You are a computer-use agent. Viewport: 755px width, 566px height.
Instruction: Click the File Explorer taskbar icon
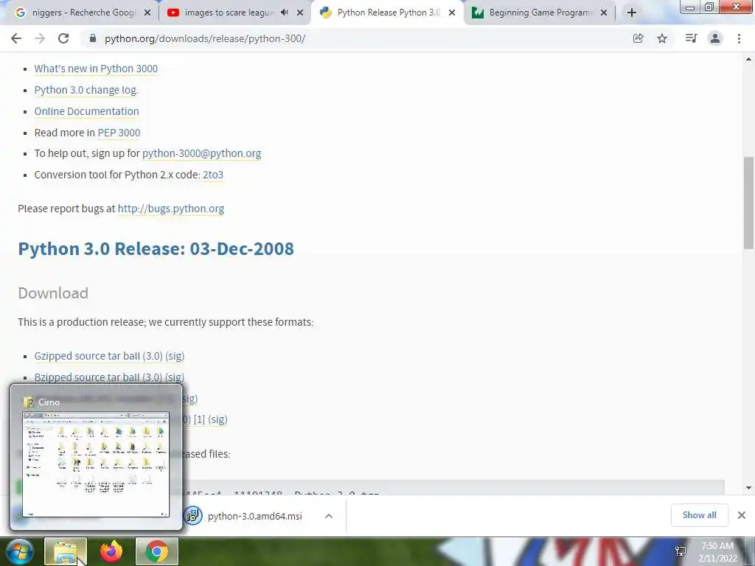pos(66,551)
